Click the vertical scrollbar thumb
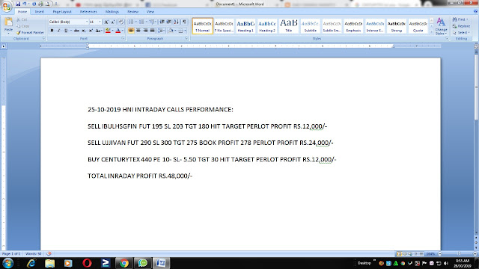479x269 pixels. pyautogui.click(x=476, y=87)
